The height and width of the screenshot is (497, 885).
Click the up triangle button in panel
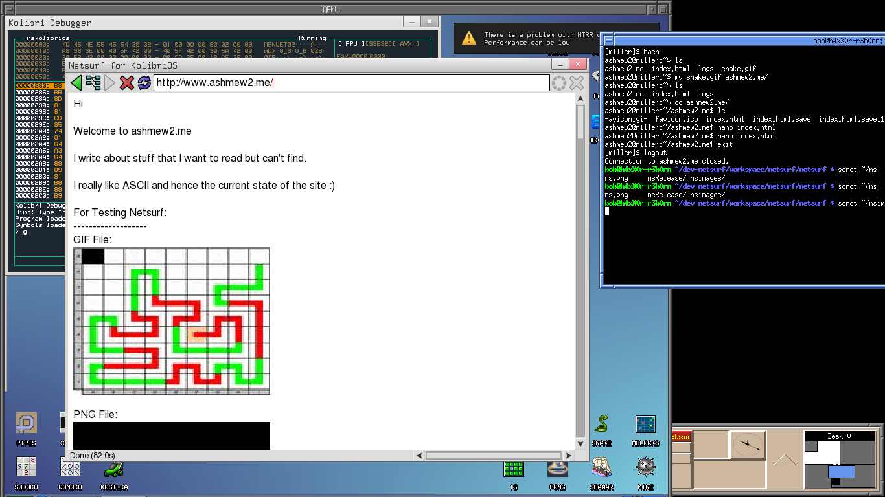pos(785,459)
